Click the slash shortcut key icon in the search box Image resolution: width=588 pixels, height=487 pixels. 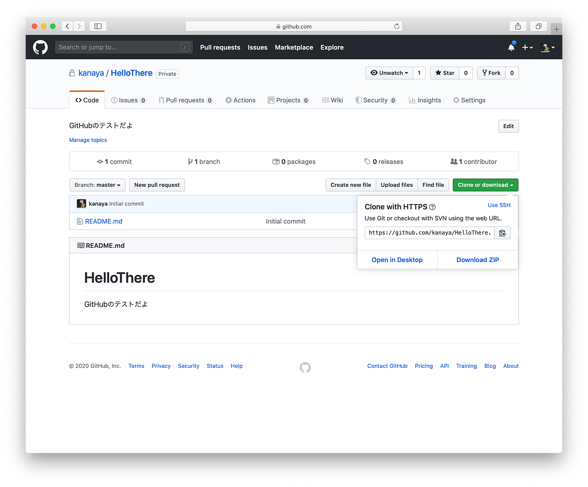184,47
